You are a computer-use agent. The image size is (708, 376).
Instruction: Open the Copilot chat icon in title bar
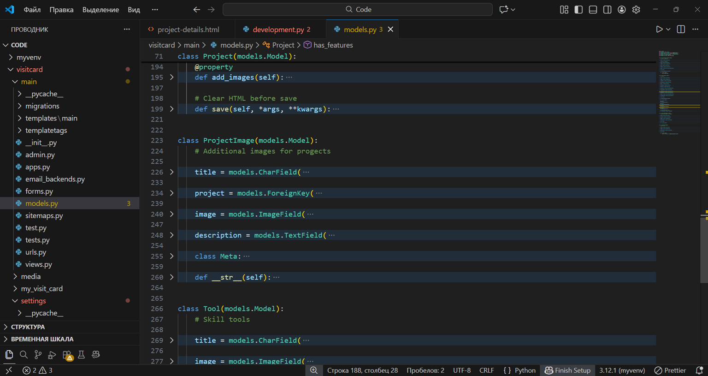click(503, 9)
